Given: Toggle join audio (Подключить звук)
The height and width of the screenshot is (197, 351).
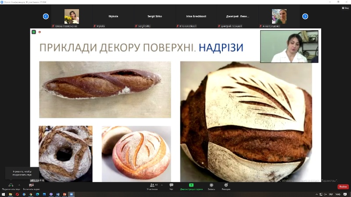Looking at the screenshot, I should point(11,185).
